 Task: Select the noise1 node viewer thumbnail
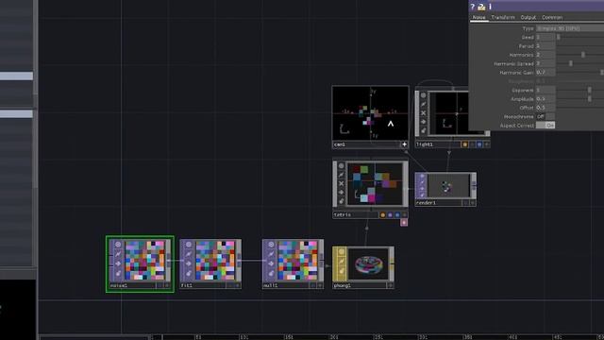(144, 261)
